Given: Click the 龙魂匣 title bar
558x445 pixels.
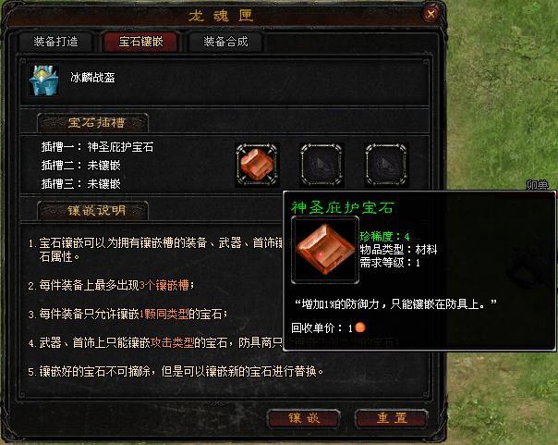Looking at the screenshot, I should pyautogui.click(x=221, y=16).
